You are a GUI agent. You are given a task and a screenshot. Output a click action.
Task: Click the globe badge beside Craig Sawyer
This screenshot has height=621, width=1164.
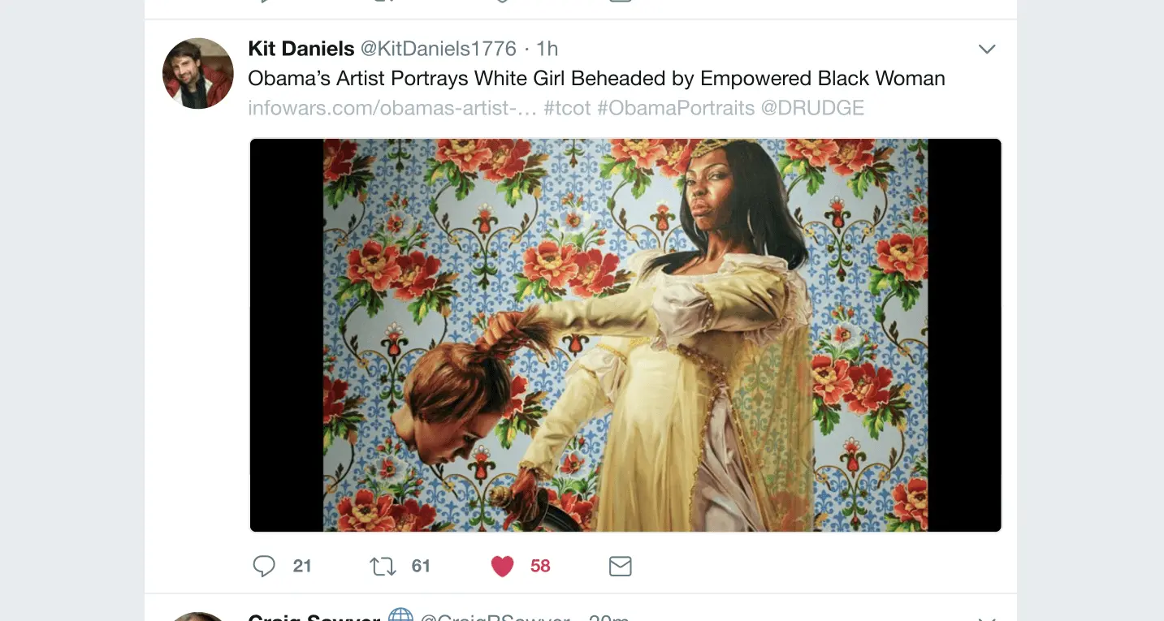coord(400,615)
